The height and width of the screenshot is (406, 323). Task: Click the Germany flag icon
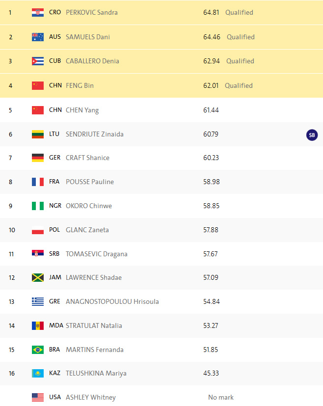tap(38, 158)
